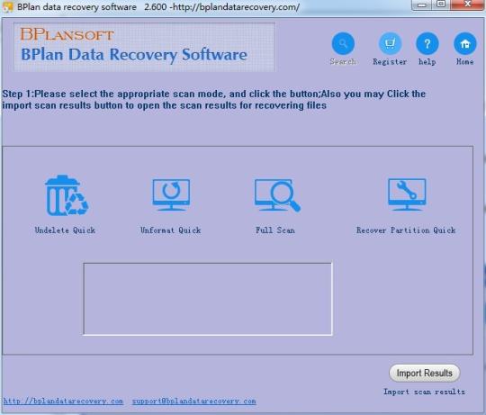The width and height of the screenshot is (486, 415).
Task: Click the BPlan Data Recovery Software banner
Action: pyautogui.click(x=144, y=47)
